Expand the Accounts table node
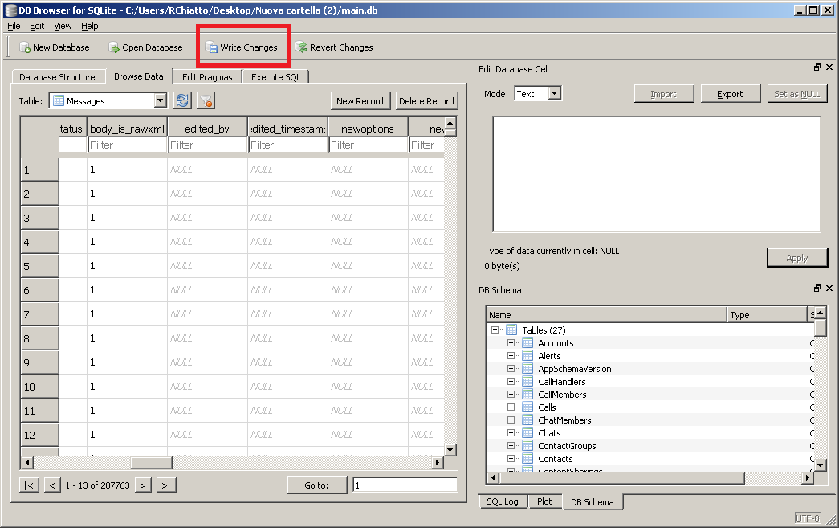 pos(511,343)
